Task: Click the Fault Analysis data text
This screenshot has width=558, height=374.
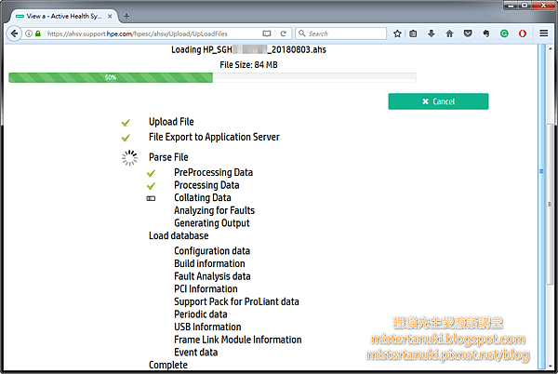Action: (x=212, y=276)
